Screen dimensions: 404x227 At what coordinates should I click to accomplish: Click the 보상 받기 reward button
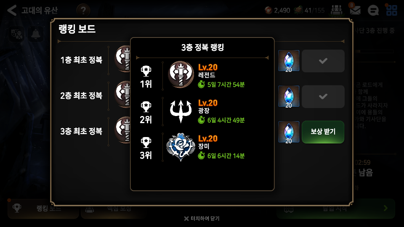323,132
